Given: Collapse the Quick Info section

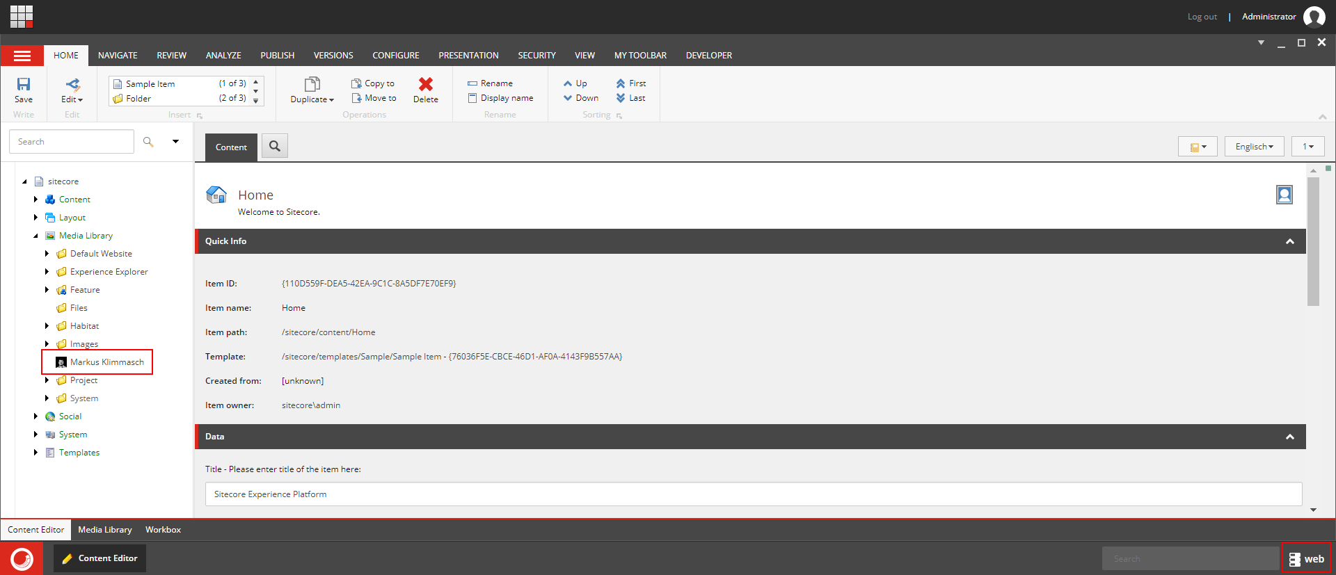Looking at the screenshot, I should 1289,241.
